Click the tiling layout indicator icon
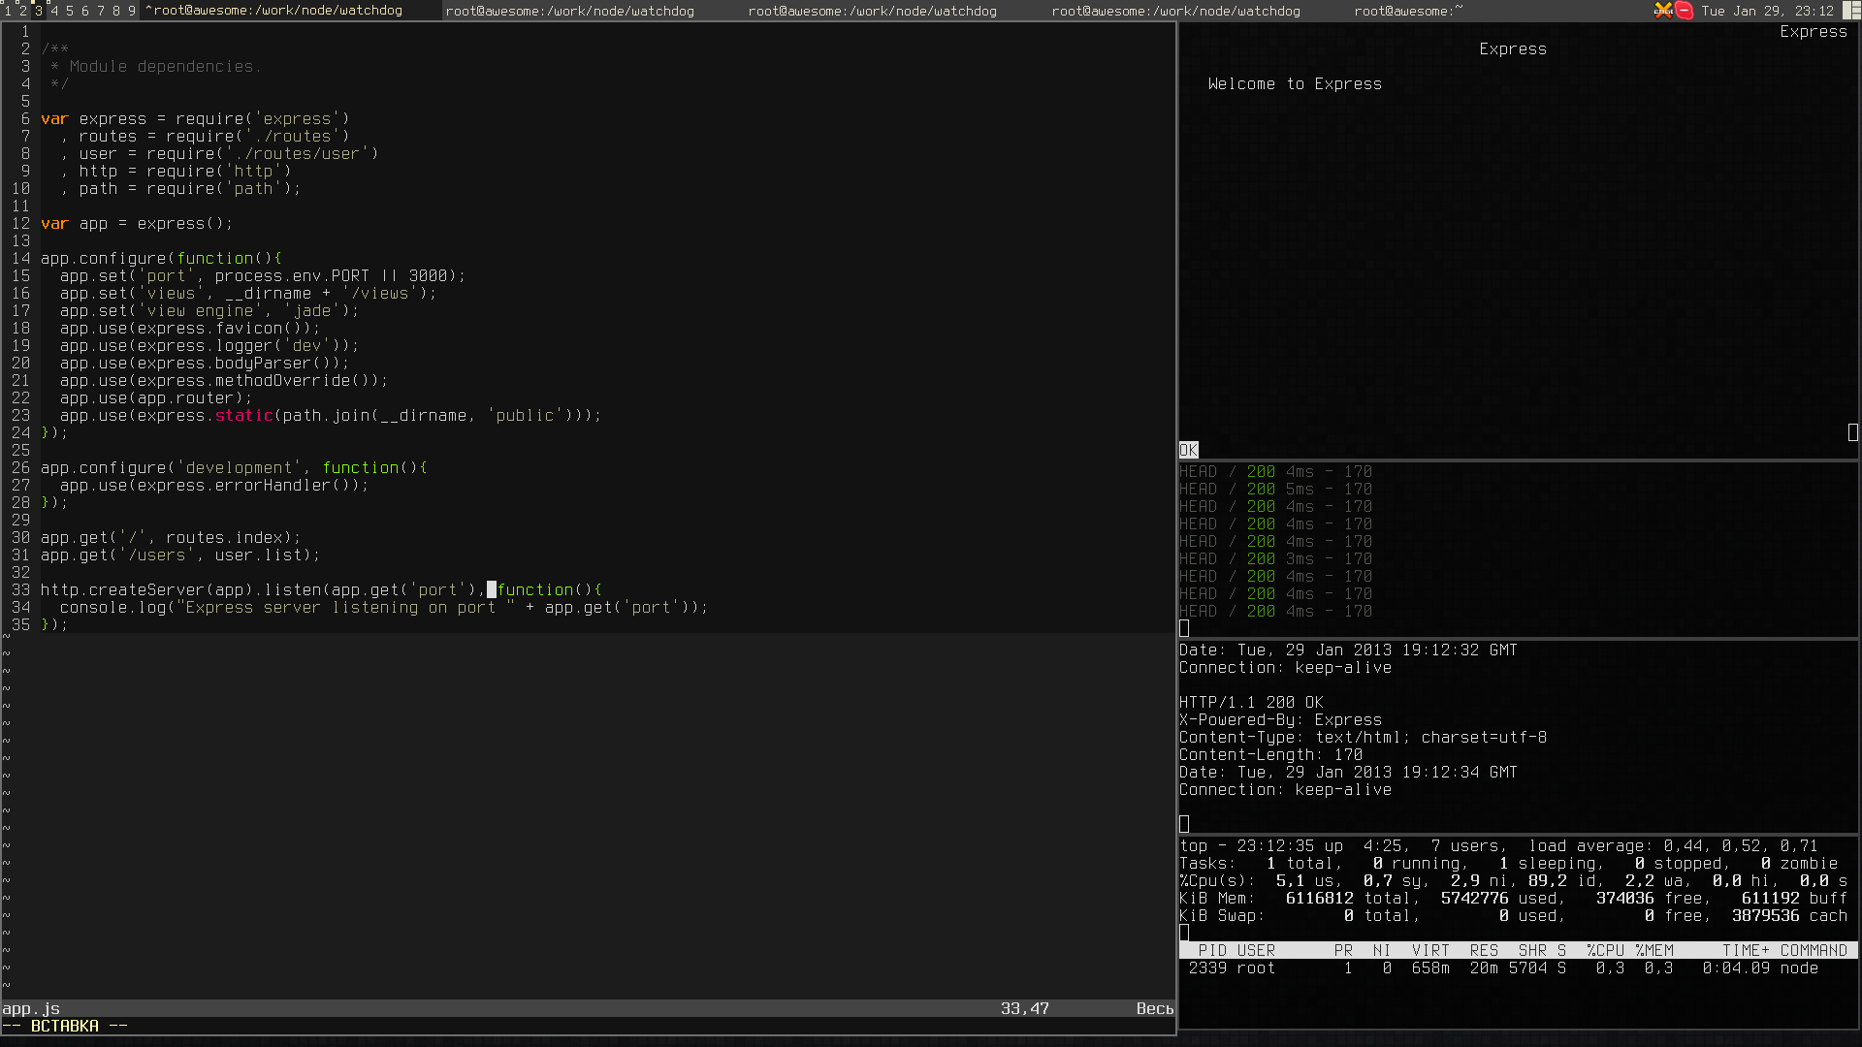Image resolution: width=1862 pixels, height=1047 pixels. tap(1849, 11)
